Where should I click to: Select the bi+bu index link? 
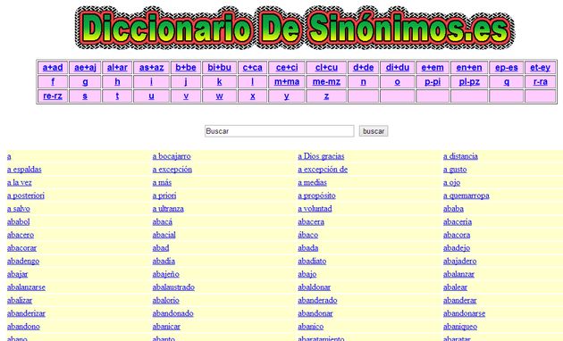(x=219, y=68)
